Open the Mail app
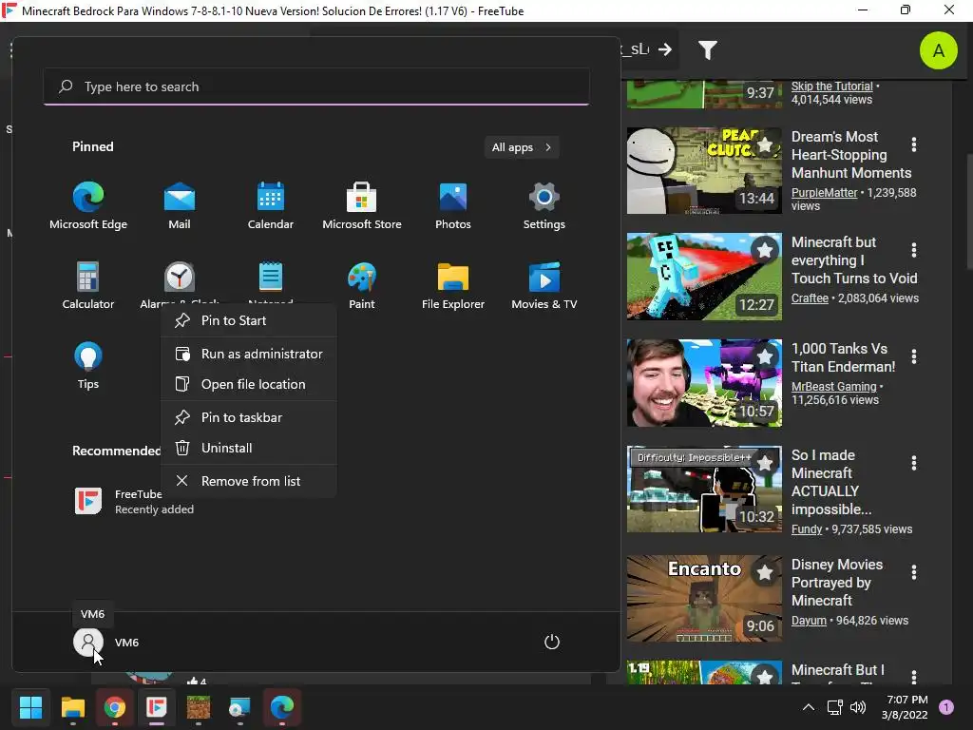Viewport: 973px width, 730px height. (x=180, y=206)
